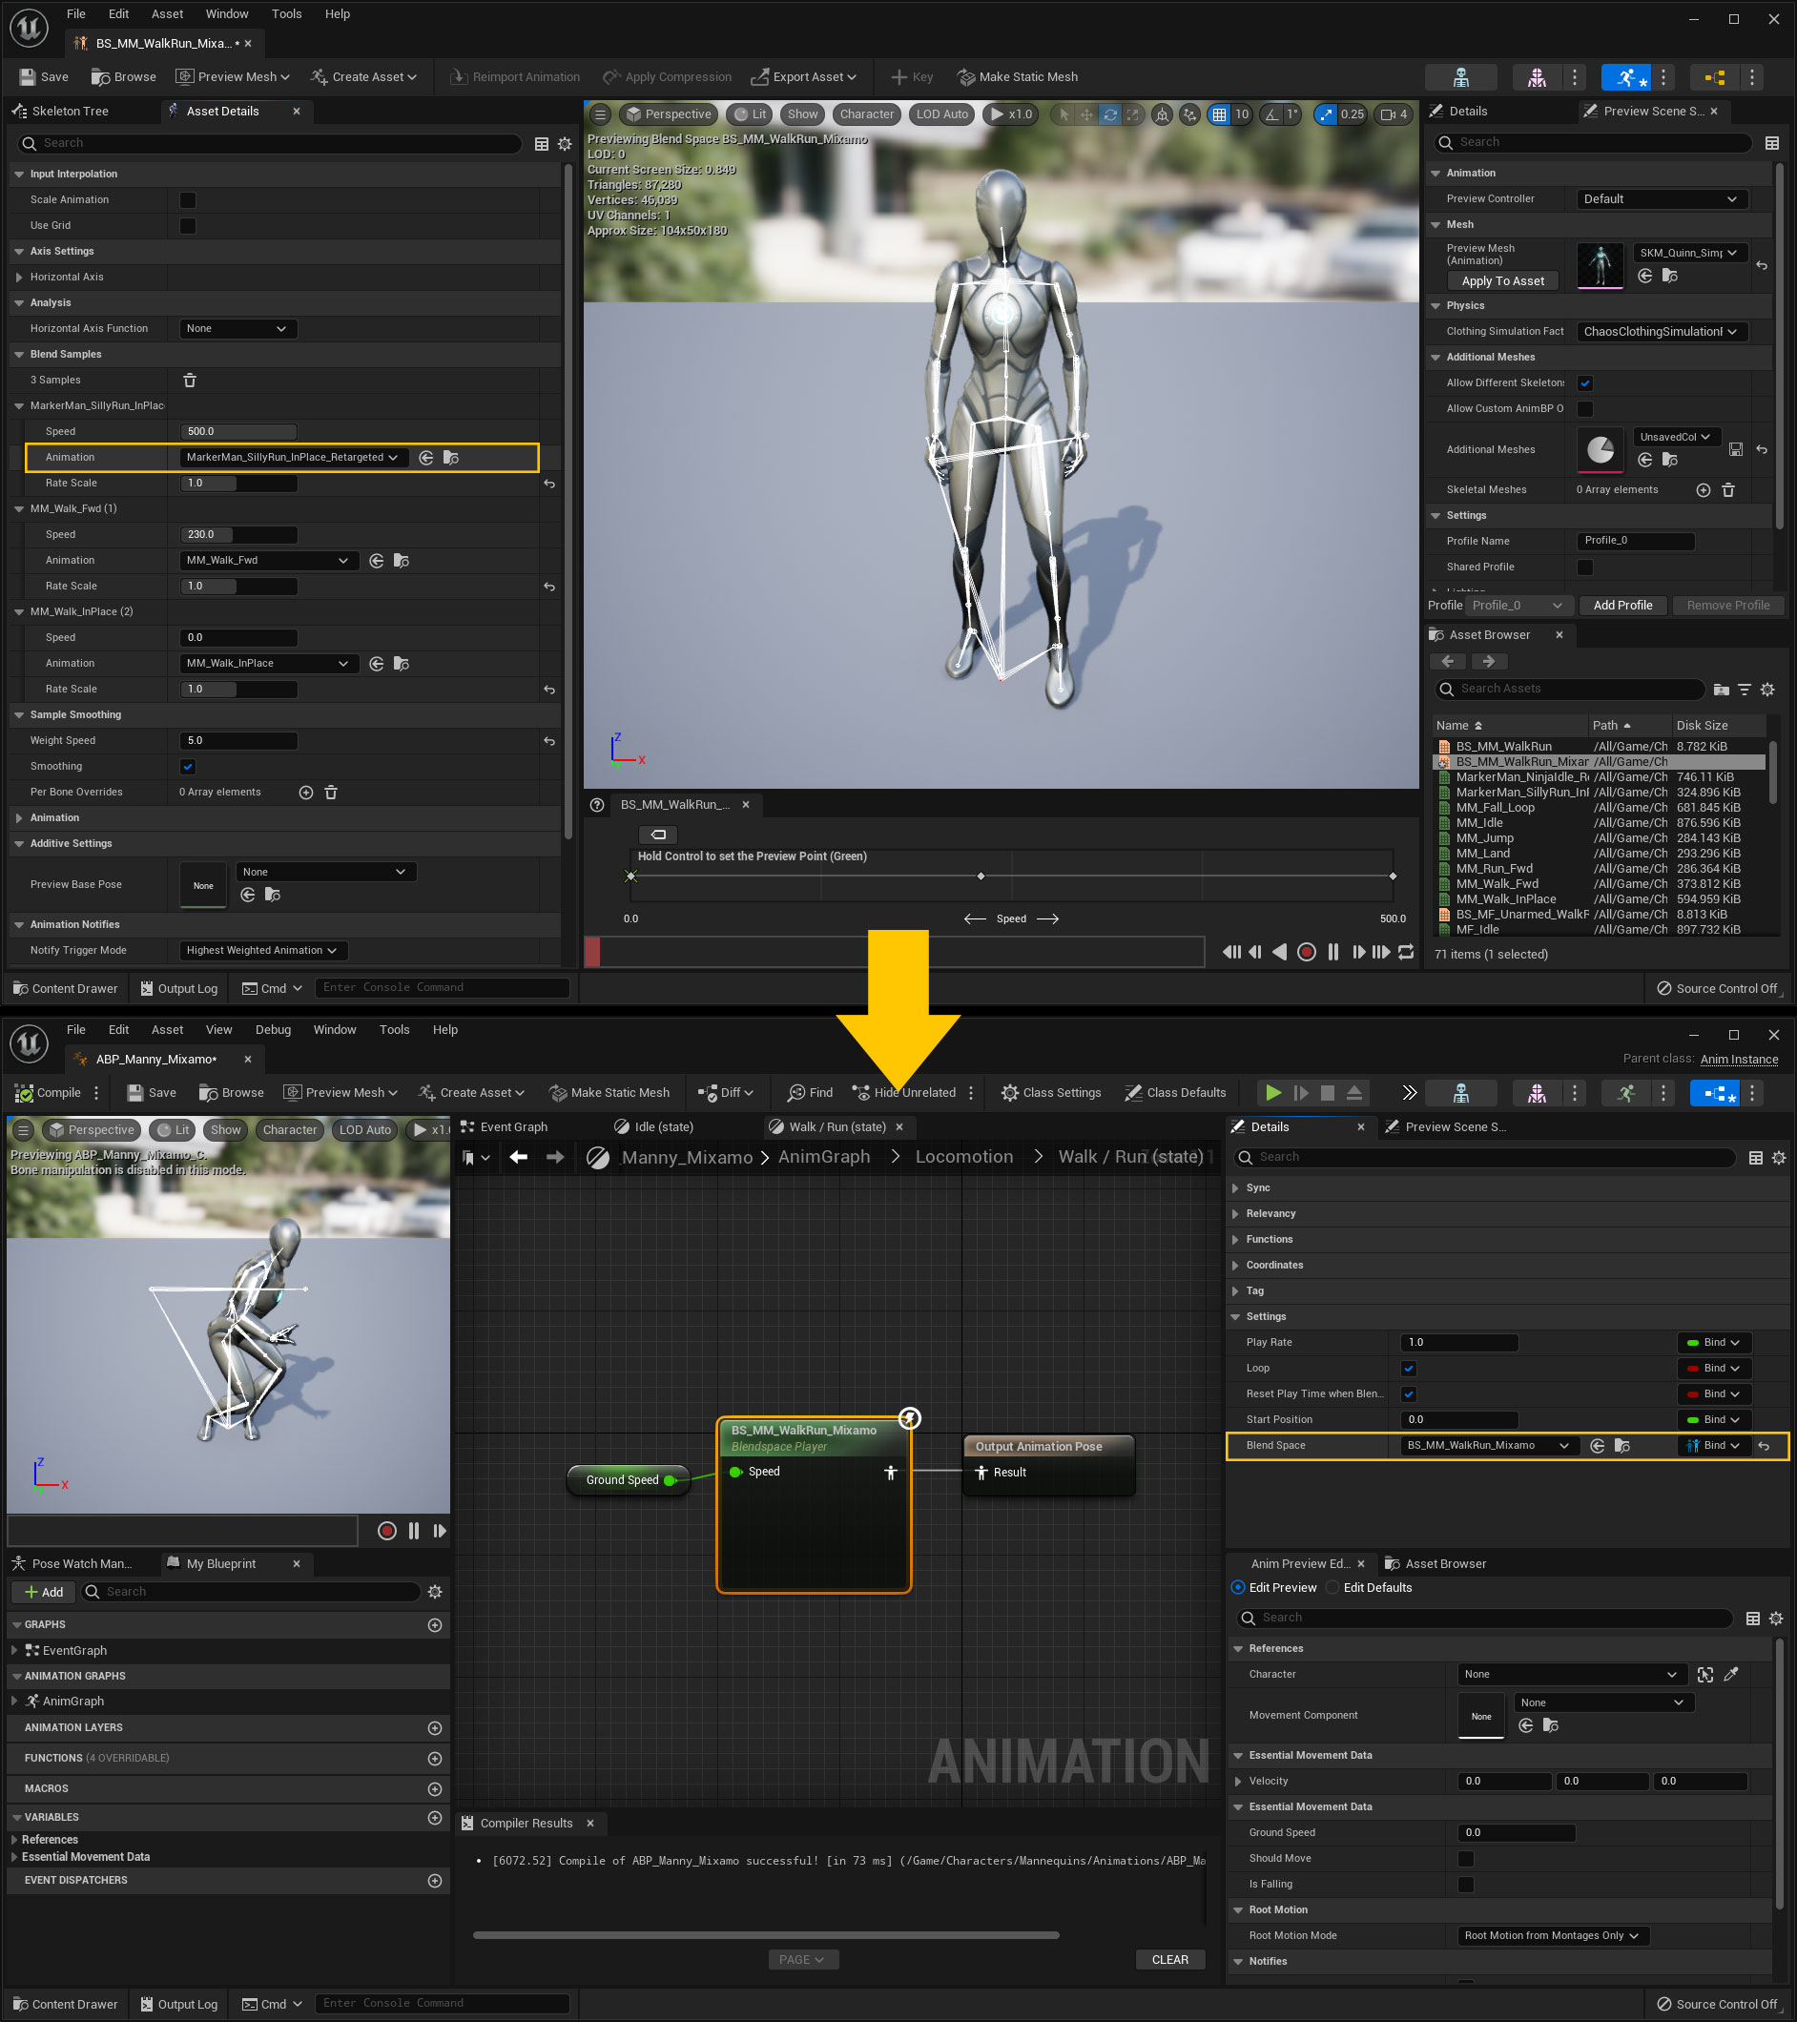Switch to Event Graph tab
Viewport: 1797px width, 2022px height.
pos(512,1126)
